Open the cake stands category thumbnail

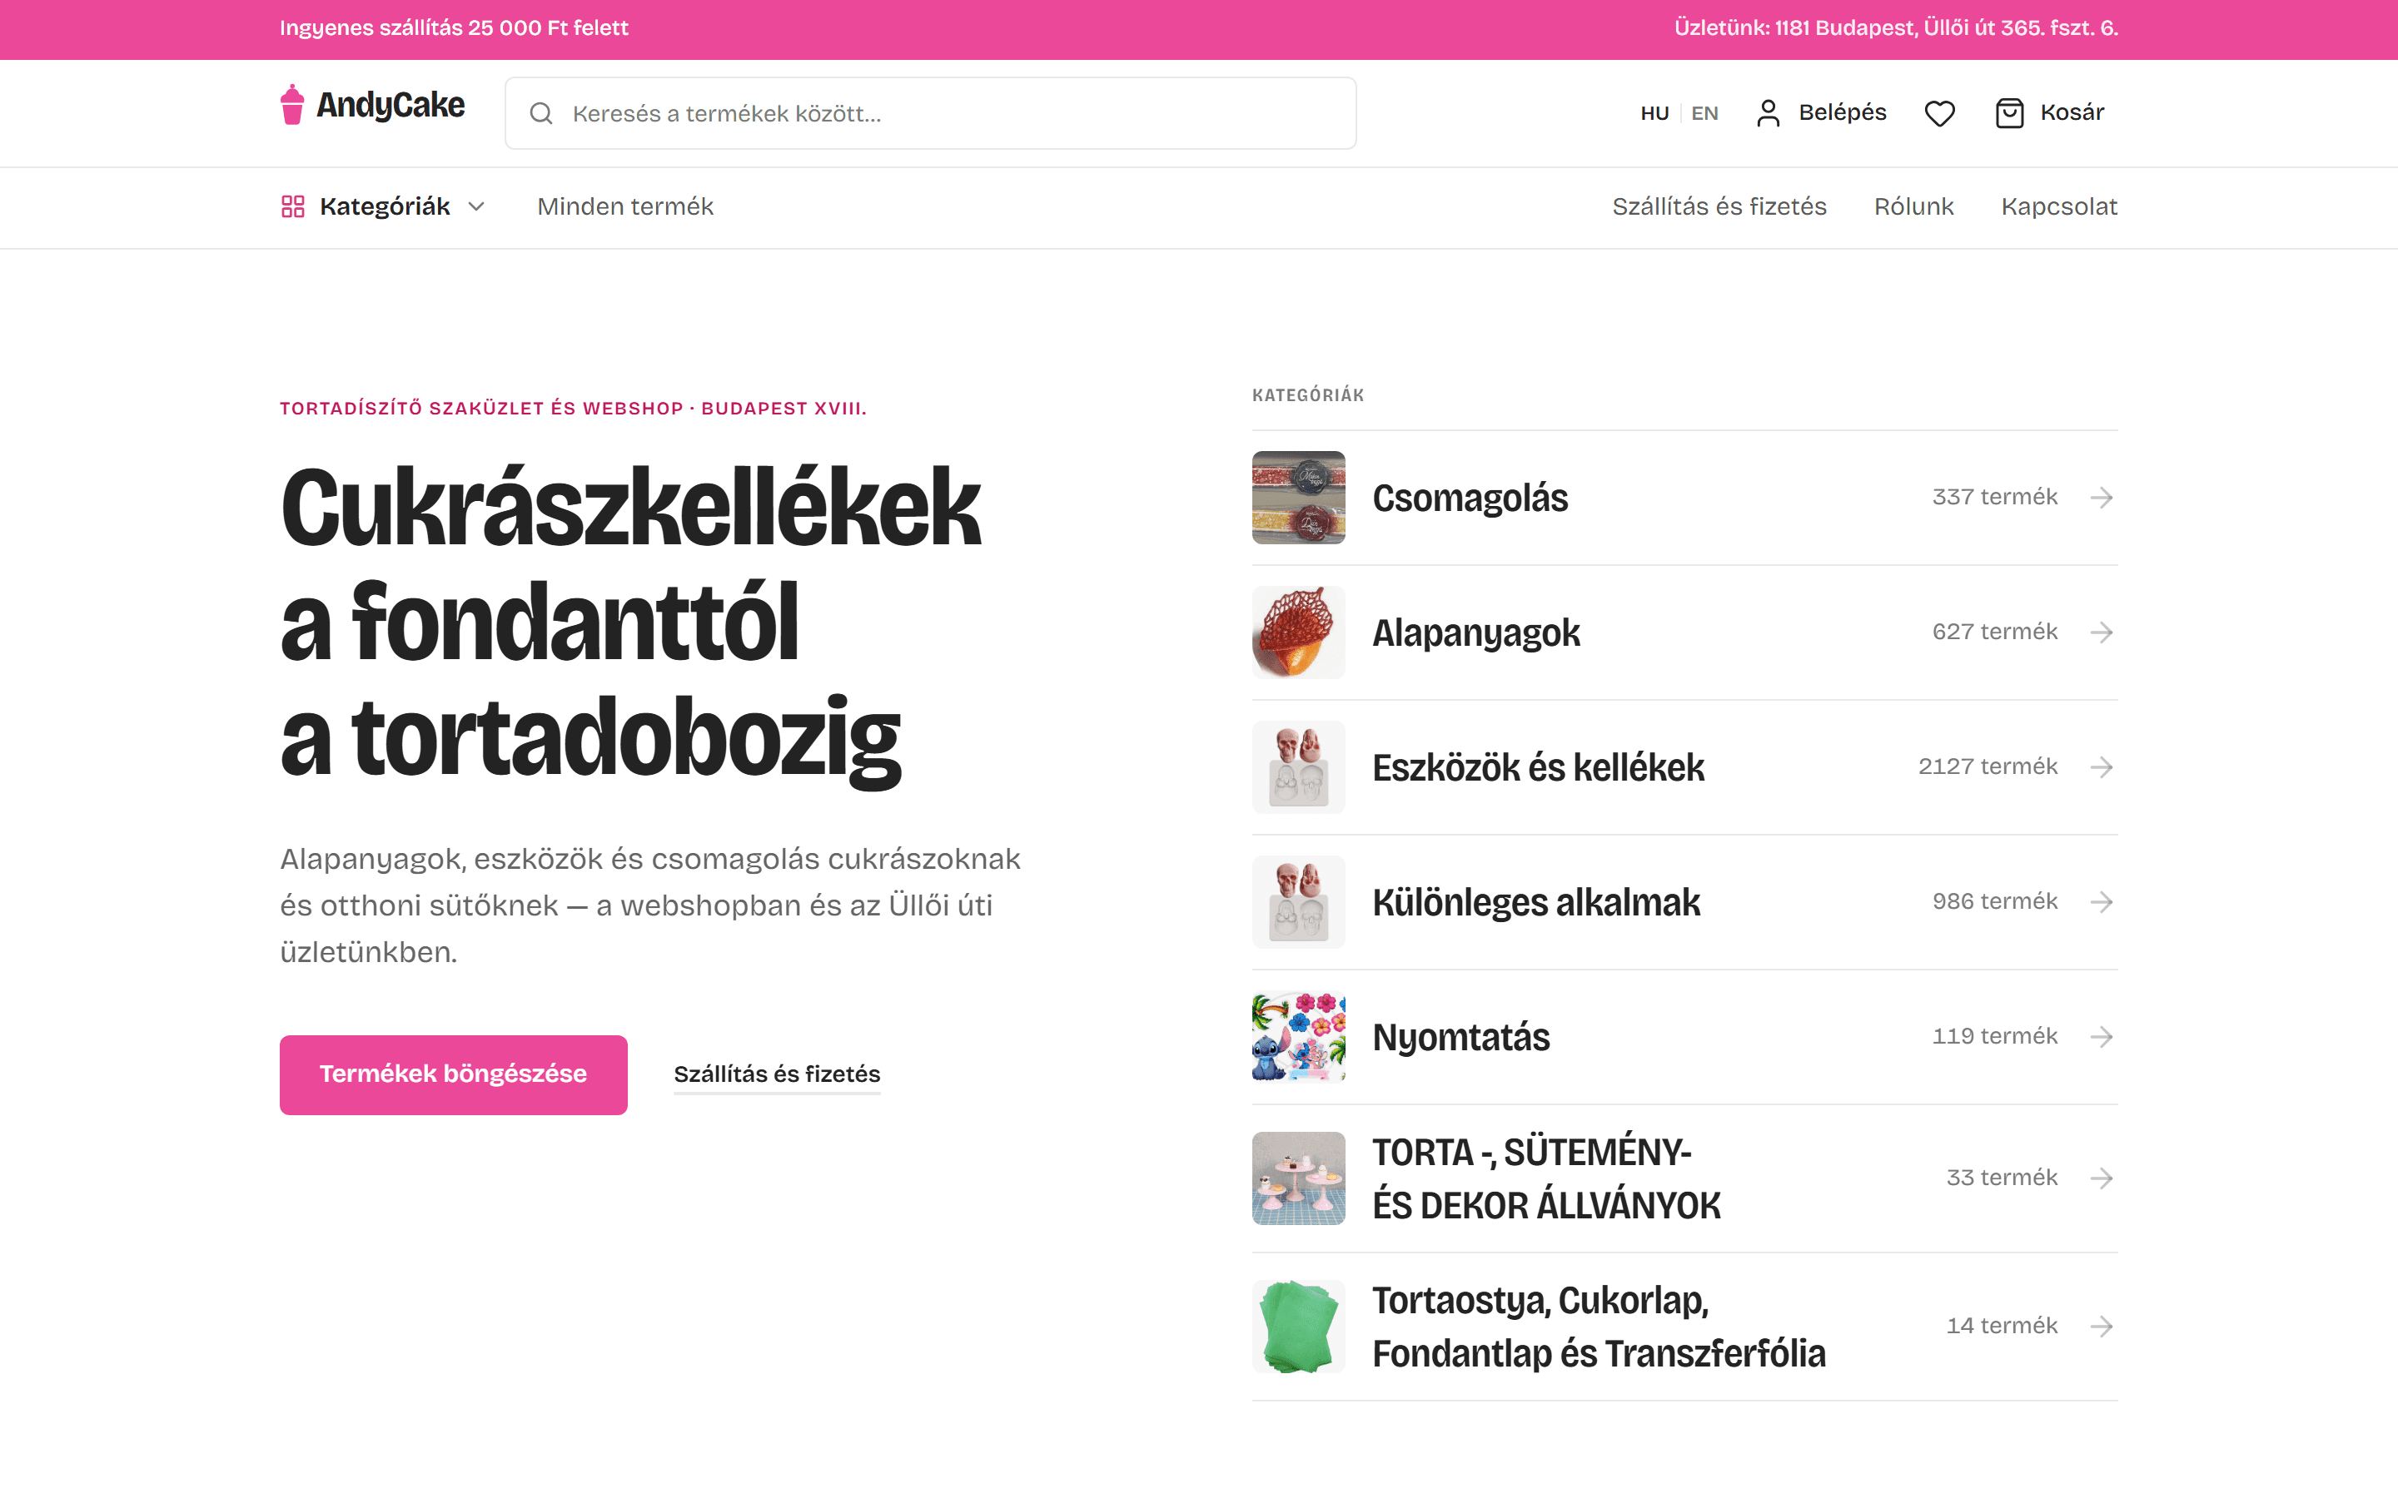click(1298, 1178)
